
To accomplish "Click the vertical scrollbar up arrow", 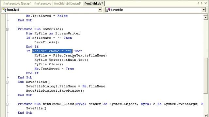I will 205,18.
